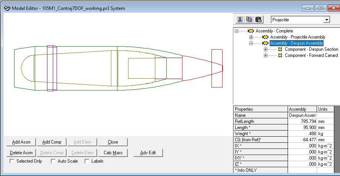340x176 pixels.
Task: Turn on the Labels checkbox
Action: pyautogui.click(x=87, y=161)
